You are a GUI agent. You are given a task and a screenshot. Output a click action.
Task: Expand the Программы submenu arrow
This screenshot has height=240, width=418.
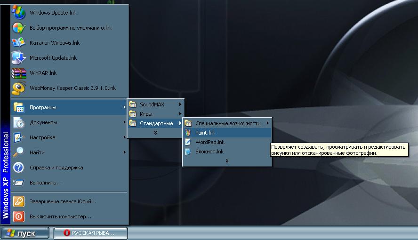point(124,107)
